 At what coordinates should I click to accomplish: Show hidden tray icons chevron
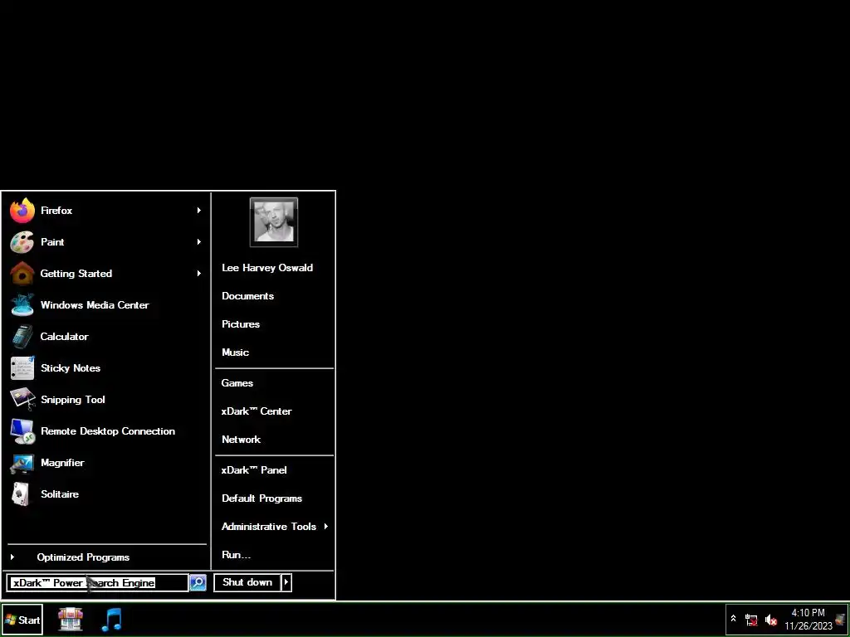[x=734, y=619]
